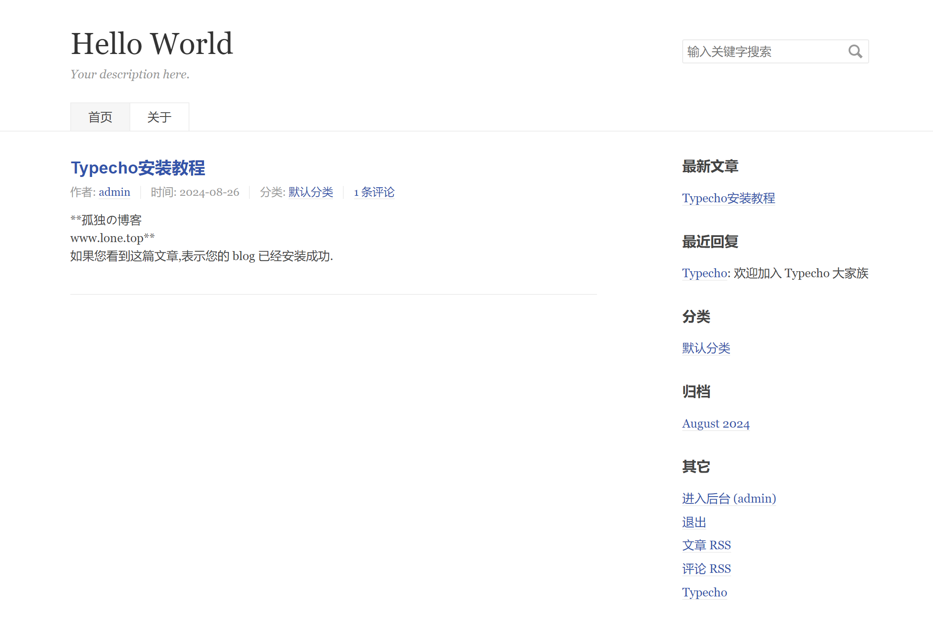The width and height of the screenshot is (933, 626).
Task: Switch to the 关于 navigation tab
Action: click(159, 117)
